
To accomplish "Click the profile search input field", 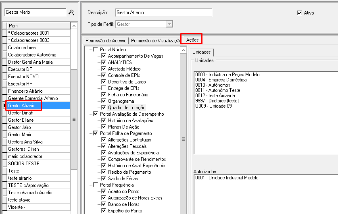I will tap(35, 12).
